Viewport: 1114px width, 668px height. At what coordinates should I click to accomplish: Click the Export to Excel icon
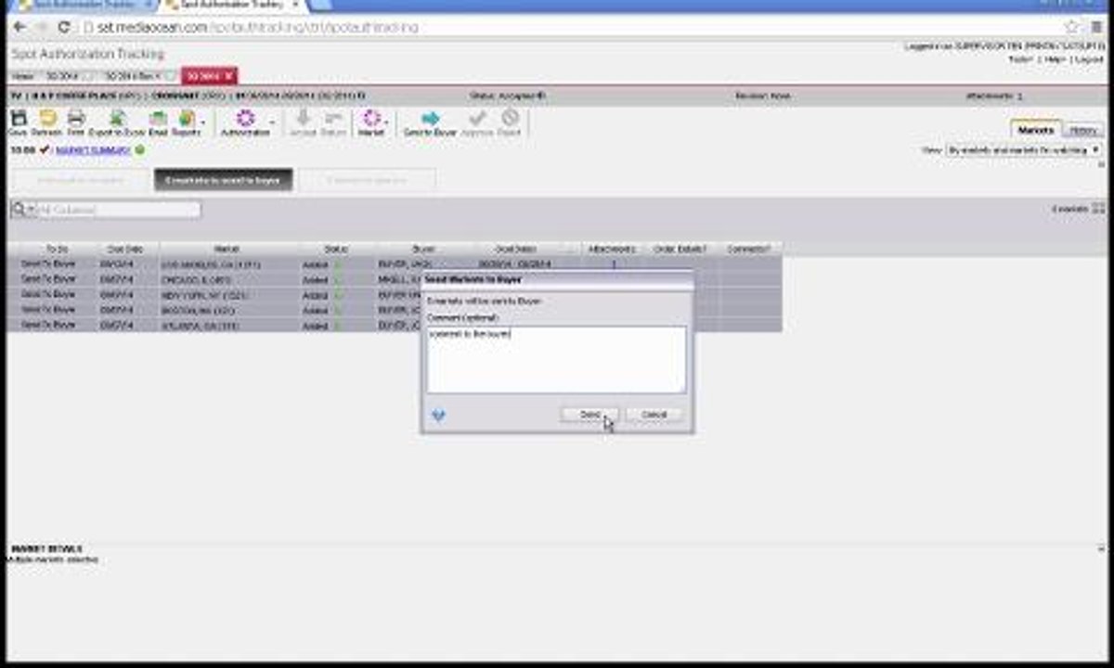pos(117,118)
